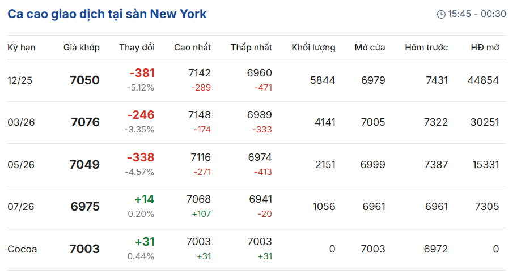Click the 7050 matched price
Screen dimensions: 517x274
[x=84, y=80]
